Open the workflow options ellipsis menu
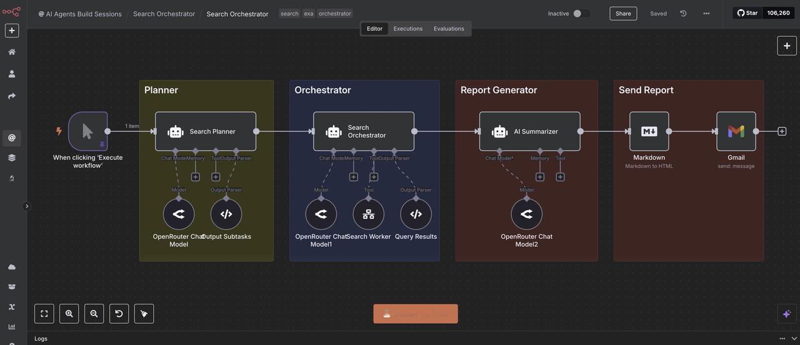 pos(706,14)
